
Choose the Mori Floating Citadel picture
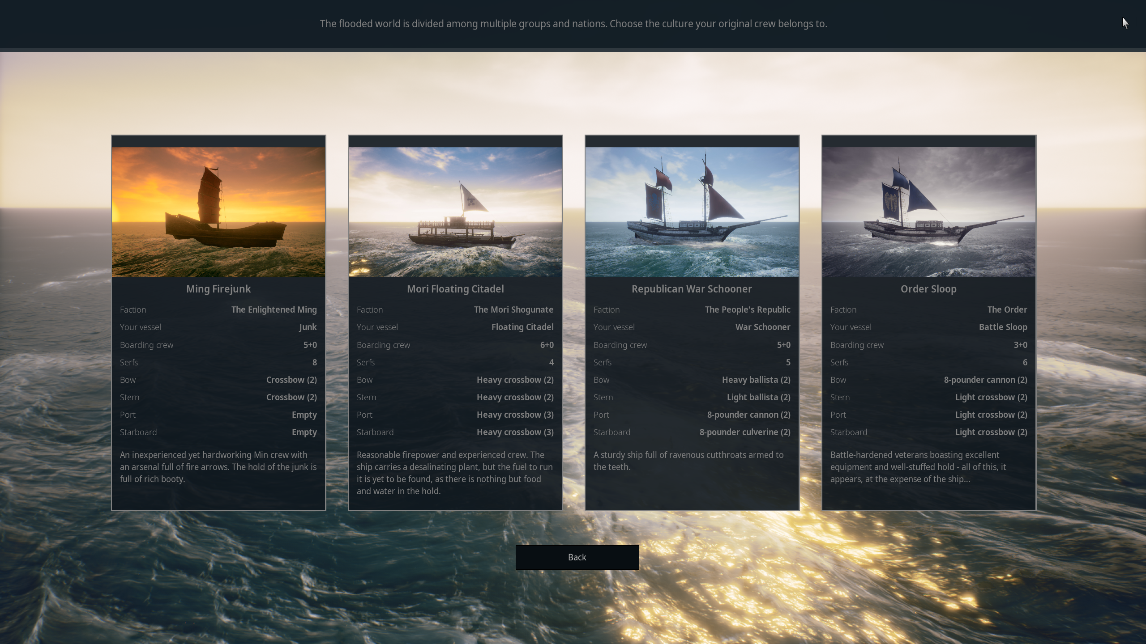(x=455, y=212)
